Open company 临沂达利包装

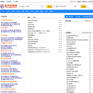[70, 80]
